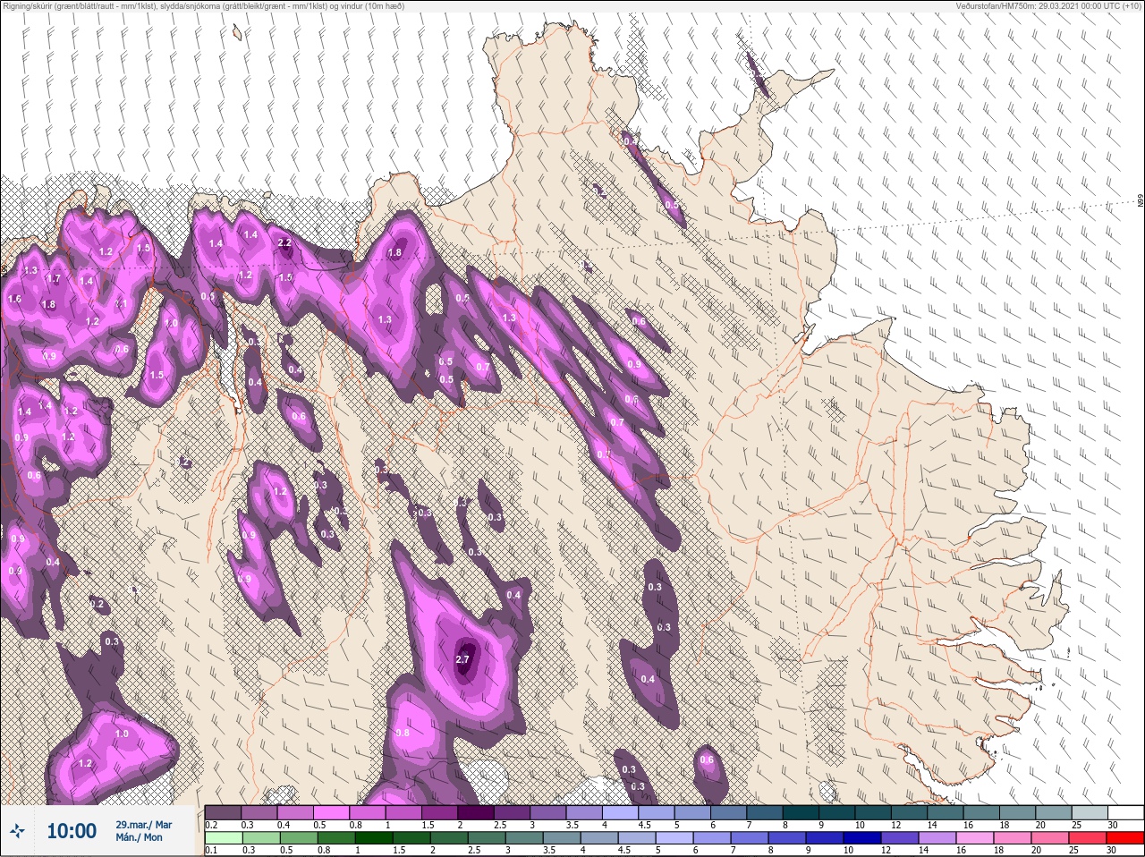Image resolution: width=1145 pixels, height=857 pixels.
Task: Click the '4.5' label under the upper legend
Action: point(643,825)
